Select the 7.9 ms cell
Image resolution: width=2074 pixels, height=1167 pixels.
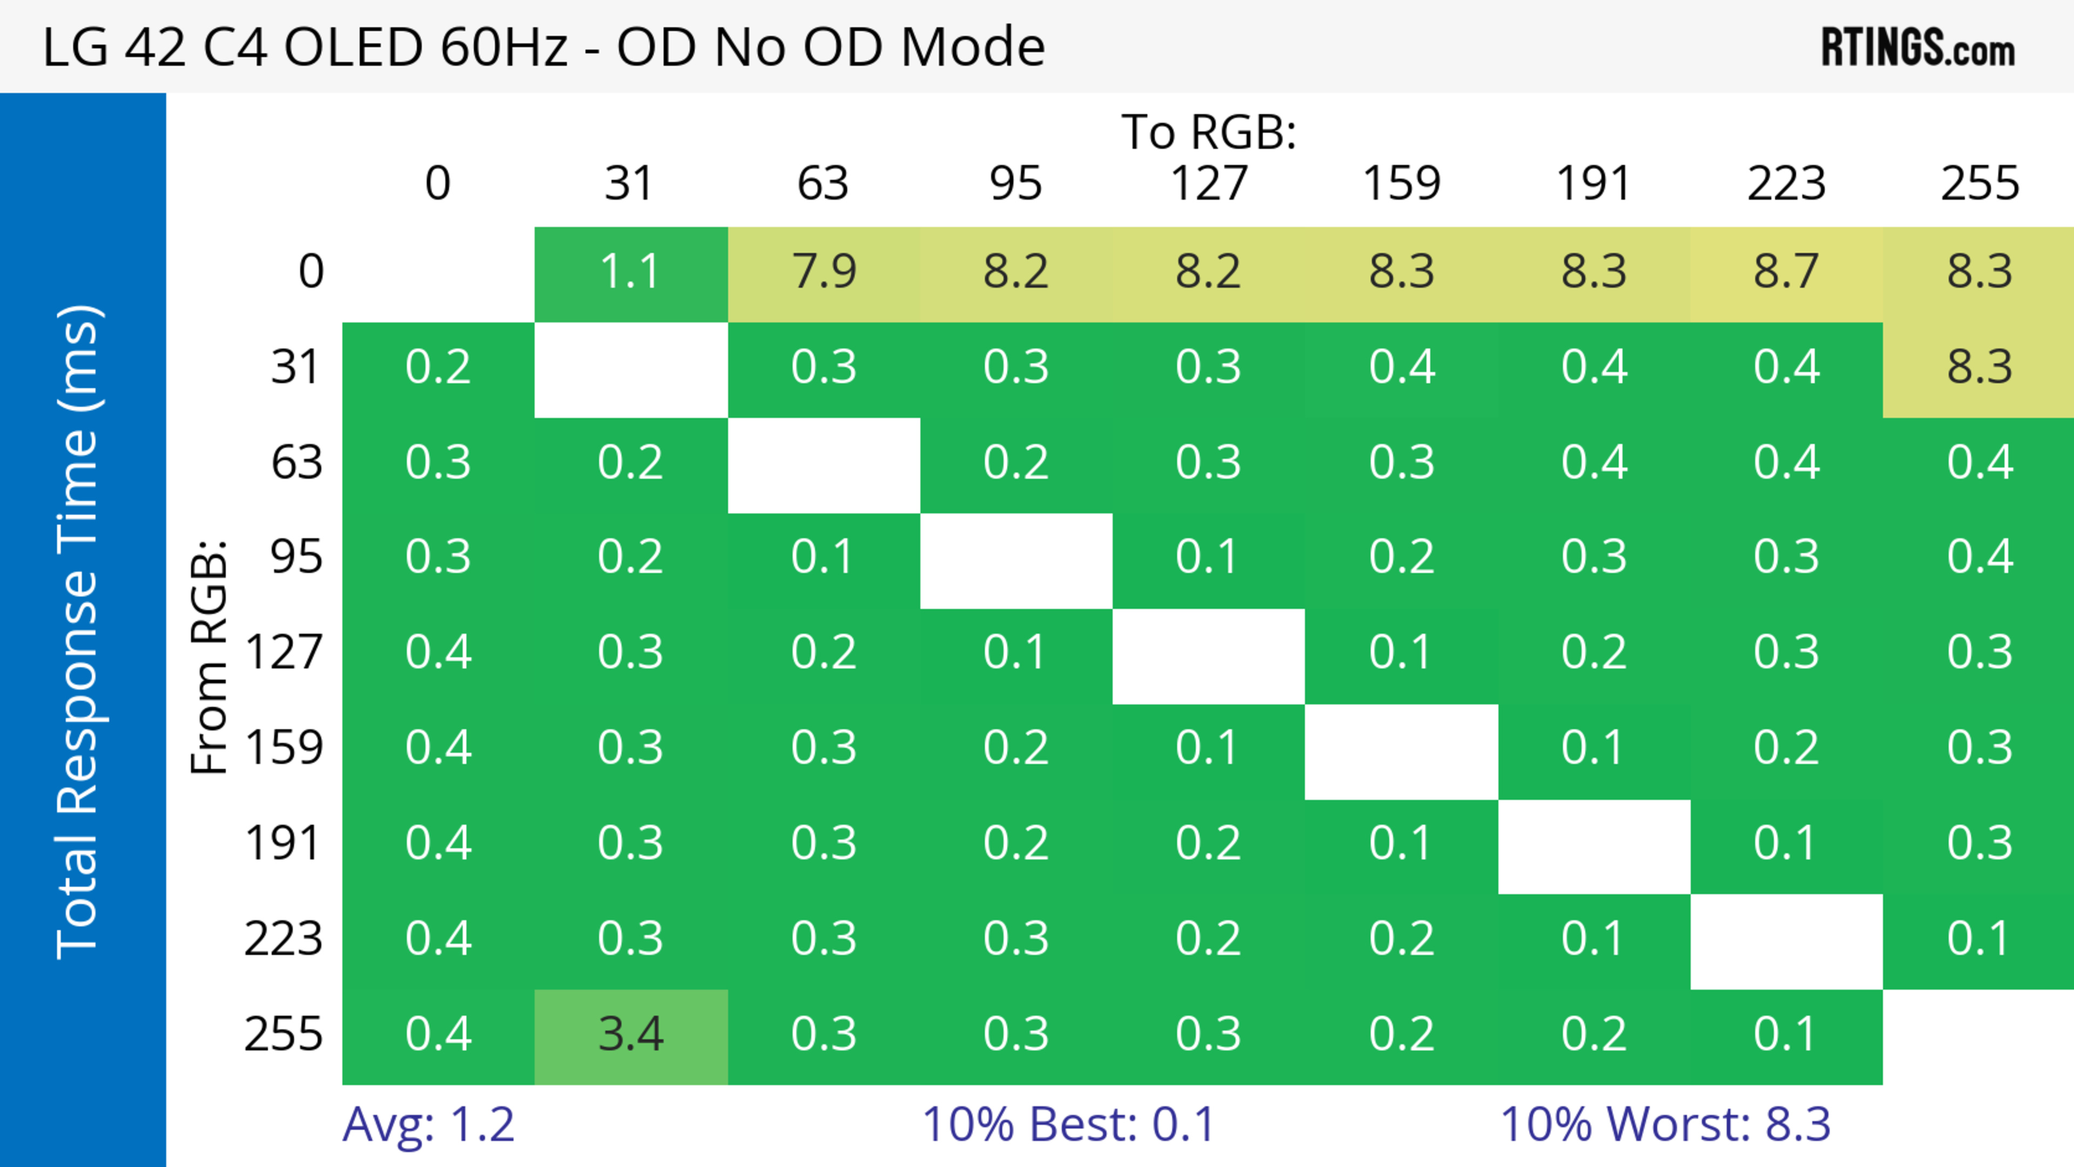[x=824, y=272]
